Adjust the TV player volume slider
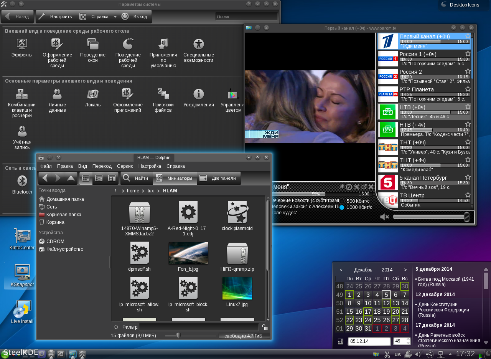The width and height of the screenshot is (491, 359). [x=430, y=217]
